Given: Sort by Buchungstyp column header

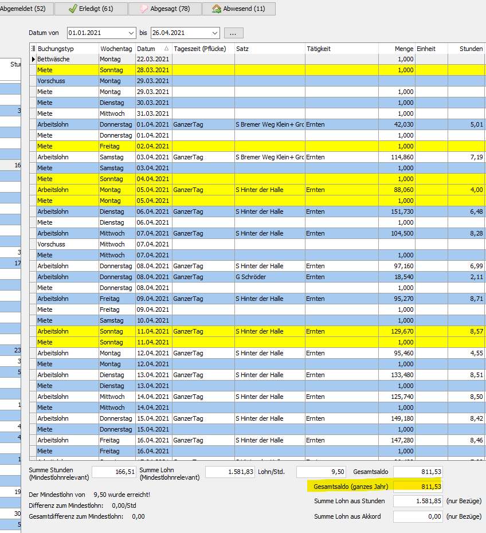Looking at the screenshot, I should (x=68, y=49).
